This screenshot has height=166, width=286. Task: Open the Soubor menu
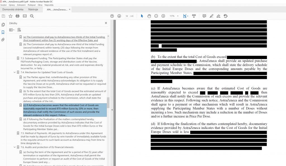click(3, 5)
